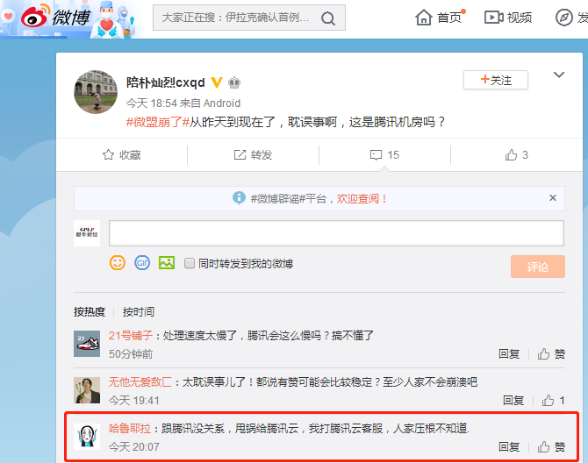Repost using 转发 button
588x463 pixels.
point(253,154)
